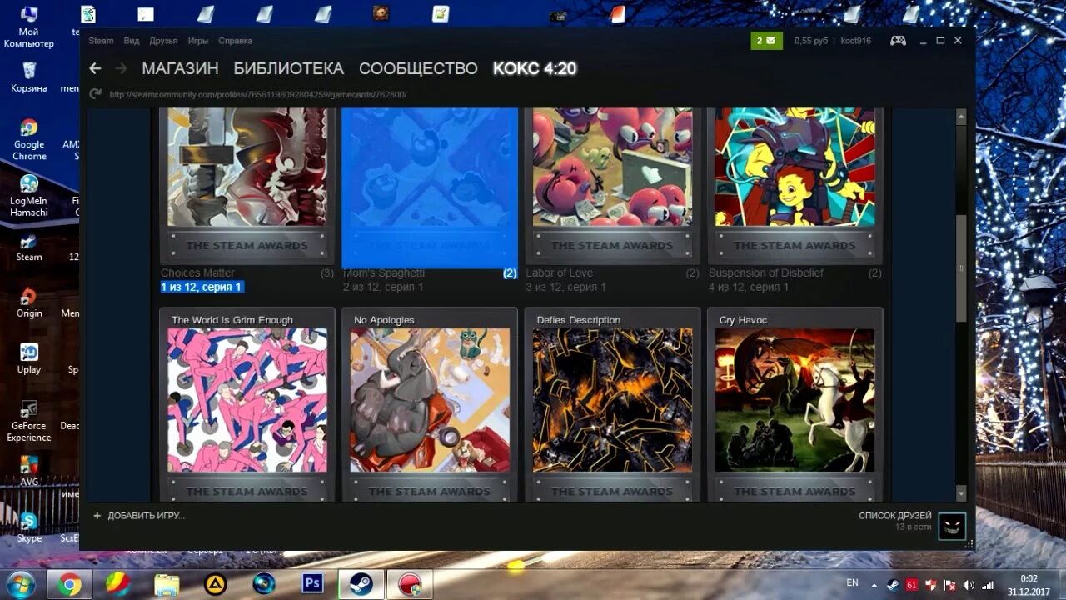
Task: Click the '2 из 12, серия 1' text
Action: pyautogui.click(x=383, y=287)
